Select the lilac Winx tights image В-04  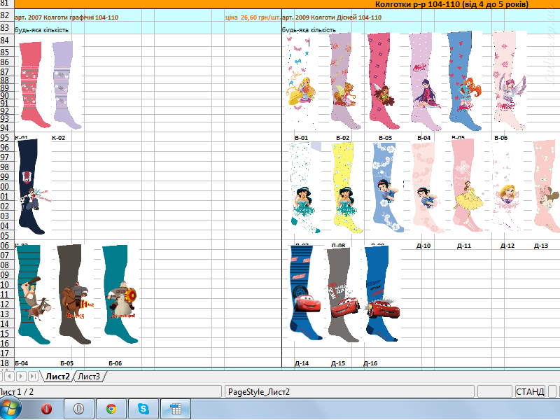tap(425, 82)
